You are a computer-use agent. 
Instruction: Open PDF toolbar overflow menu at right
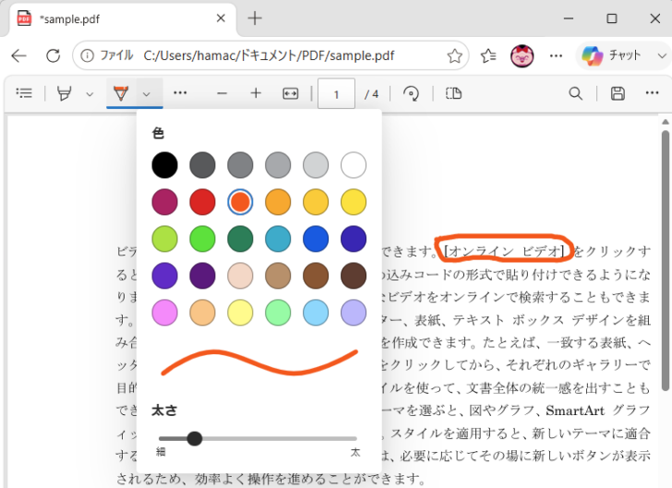(652, 93)
